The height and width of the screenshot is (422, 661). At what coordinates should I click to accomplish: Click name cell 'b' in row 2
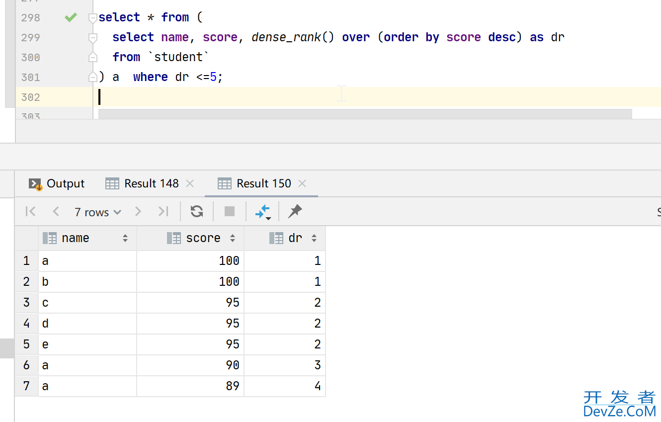(x=87, y=282)
